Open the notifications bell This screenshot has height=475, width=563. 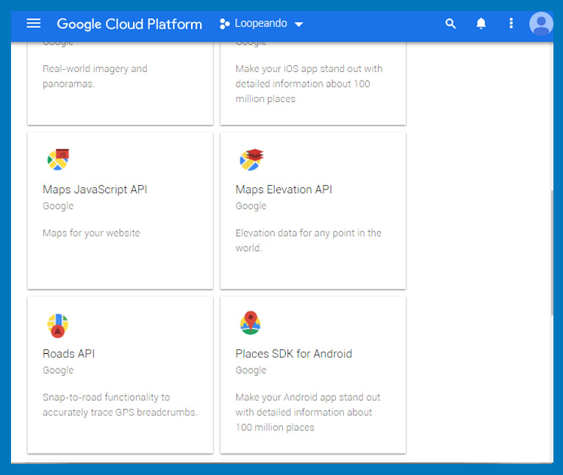click(x=481, y=23)
